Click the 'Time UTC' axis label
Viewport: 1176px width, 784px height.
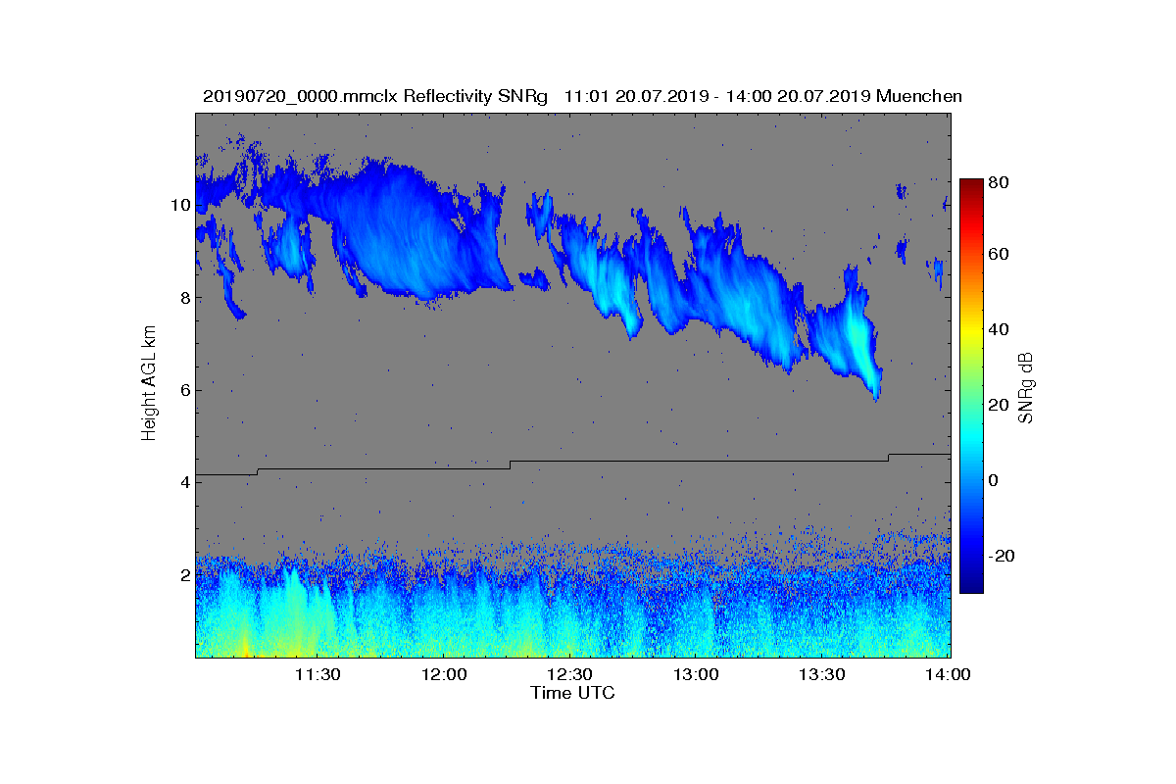click(x=572, y=693)
